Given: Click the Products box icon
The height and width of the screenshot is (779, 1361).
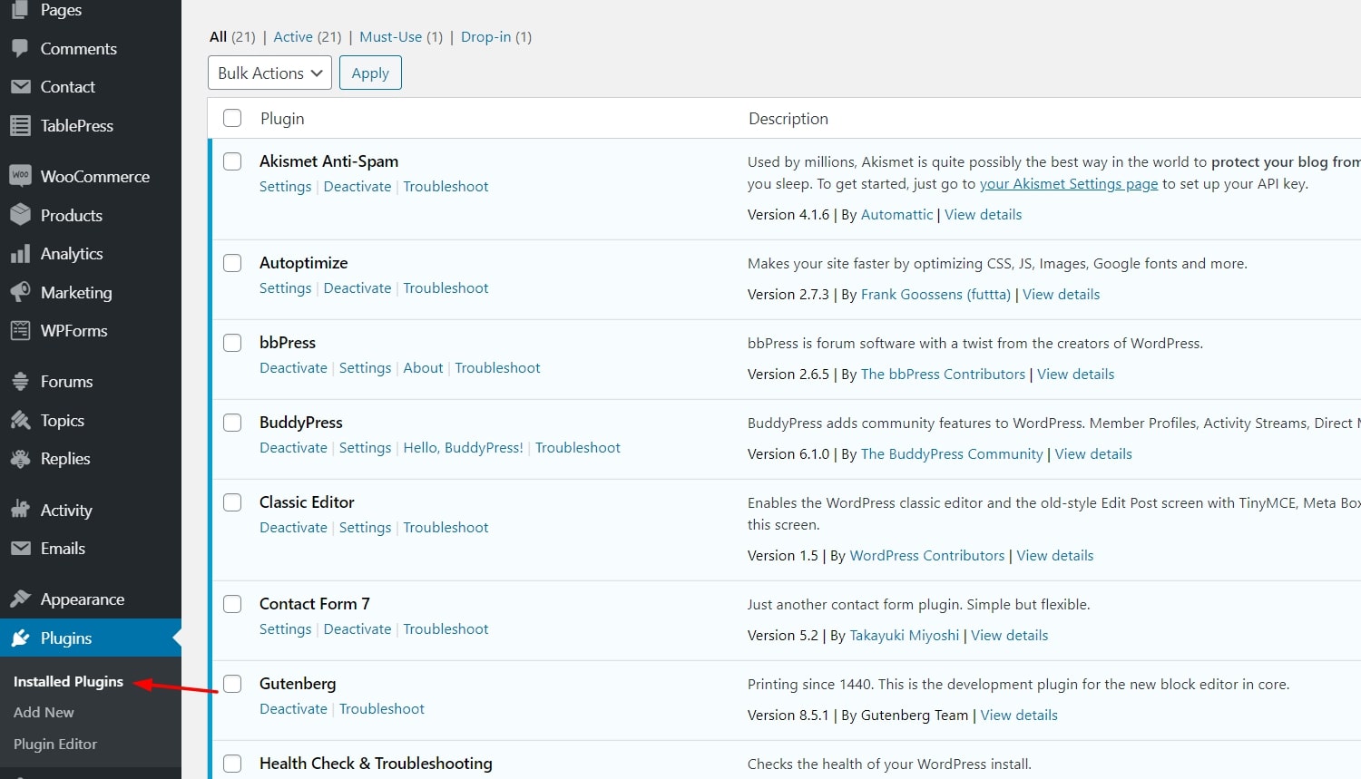Looking at the screenshot, I should pyautogui.click(x=20, y=216).
